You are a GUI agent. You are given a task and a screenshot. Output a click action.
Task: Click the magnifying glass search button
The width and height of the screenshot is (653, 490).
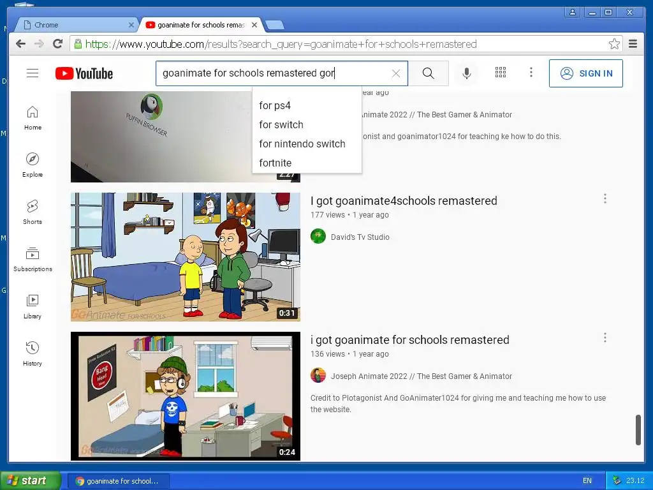click(x=428, y=73)
